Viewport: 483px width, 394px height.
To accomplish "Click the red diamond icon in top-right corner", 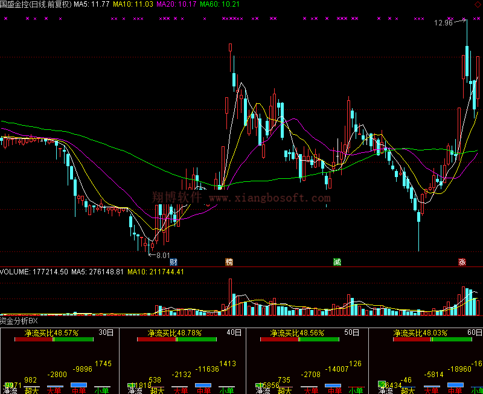I will point(478,4).
